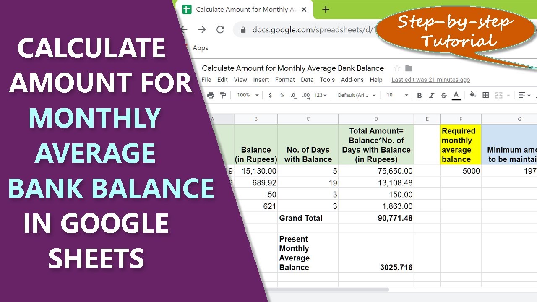Click cell with 1,863.00
Screen dimensions: 537x302
tap(376, 206)
